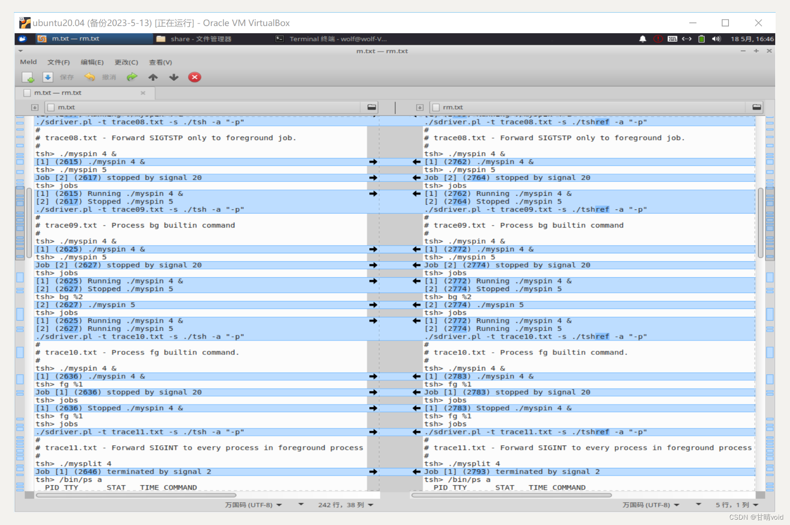The height and width of the screenshot is (525, 790).
Task: Start a new file comparison
Action: click(29, 77)
